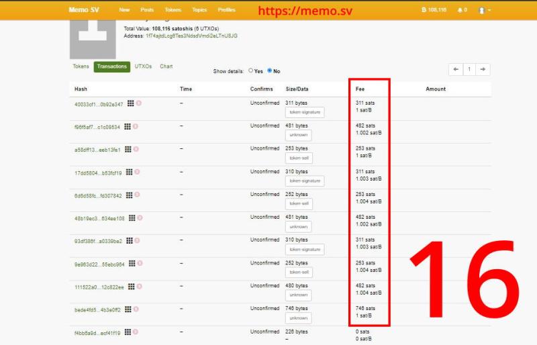The height and width of the screenshot is (345, 537).
Task: Click pink circle icon beside f96f5af7...c1c09534
Action: point(136,126)
